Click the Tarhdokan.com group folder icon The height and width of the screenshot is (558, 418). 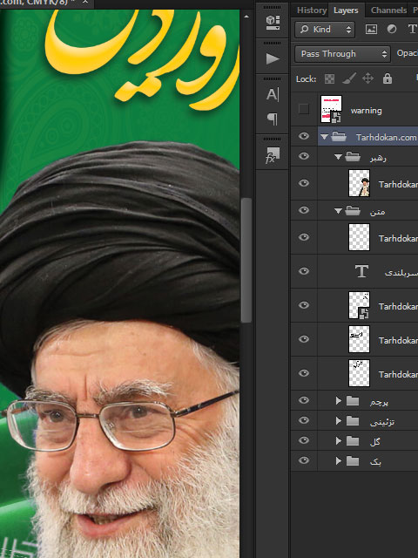pos(339,137)
